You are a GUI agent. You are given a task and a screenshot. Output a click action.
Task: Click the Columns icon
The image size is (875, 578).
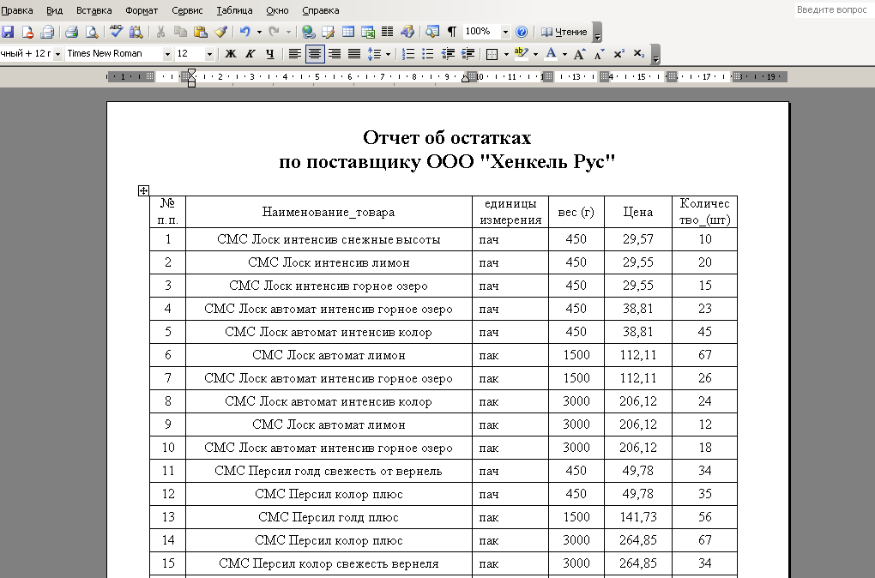click(387, 32)
